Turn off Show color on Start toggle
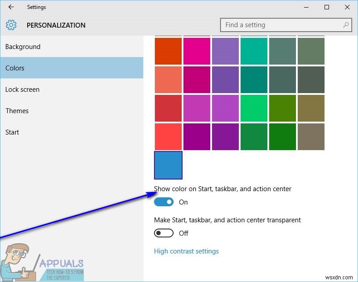 click(164, 202)
